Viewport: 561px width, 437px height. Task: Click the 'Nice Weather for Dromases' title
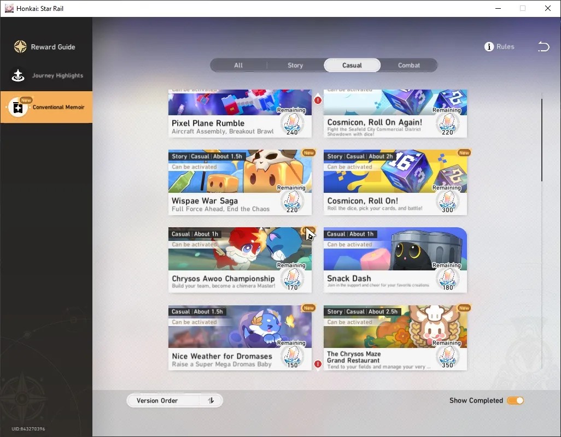click(x=222, y=356)
